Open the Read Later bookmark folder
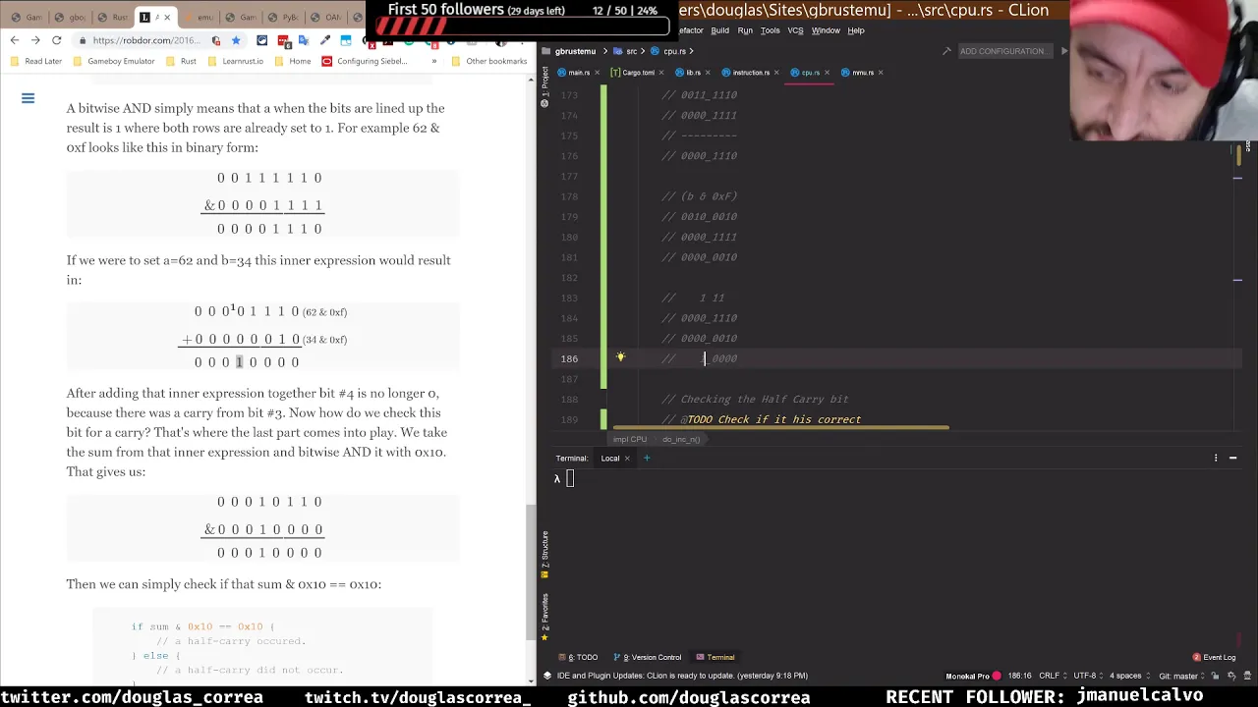Screen dimensions: 1258x707 pos(36,61)
